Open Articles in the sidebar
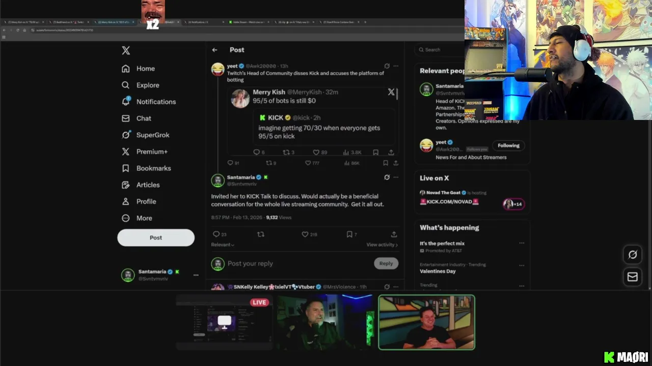The height and width of the screenshot is (366, 652). [x=141, y=185]
